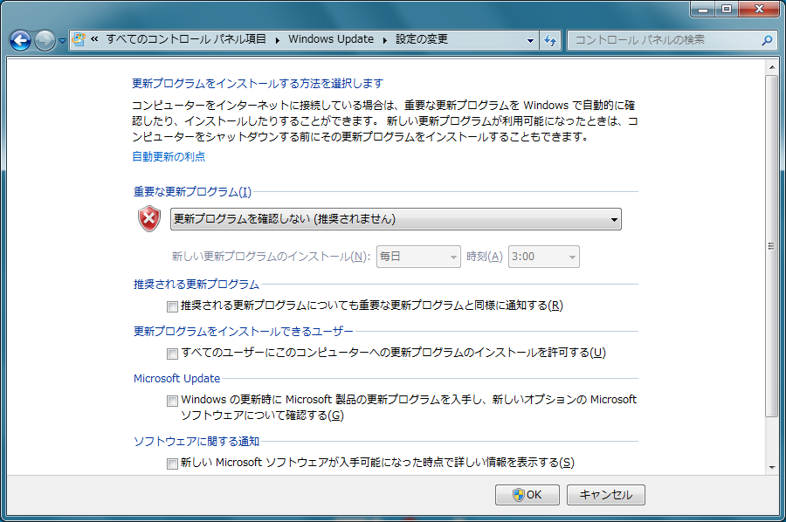This screenshot has width=786, height=522.
Task: Open the 自動更新の利点 link
Action: point(169,157)
